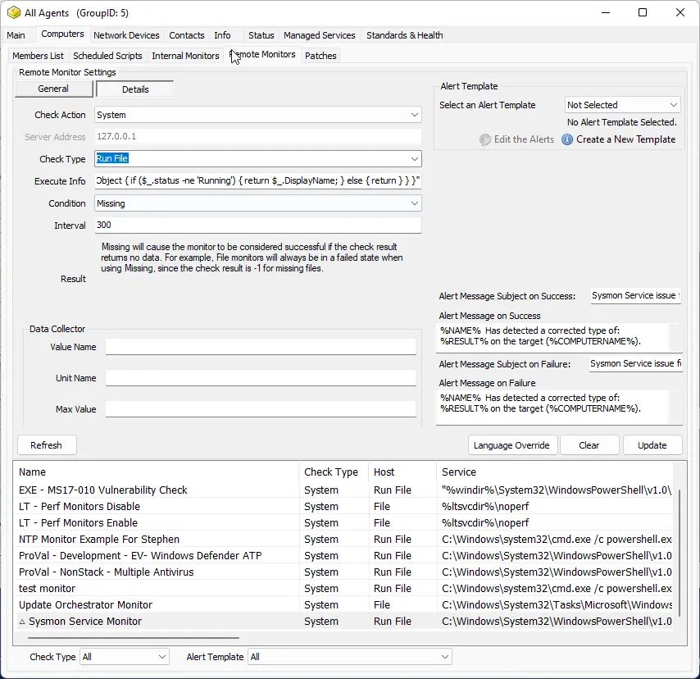The width and height of the screenshot is (700, 679).
Task: Click the Max Value input field
Action: [x=261, y=409]
